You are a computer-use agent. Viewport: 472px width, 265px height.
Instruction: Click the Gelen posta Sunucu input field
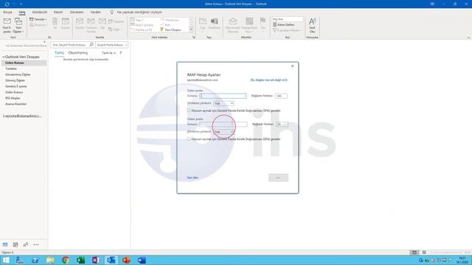[x=223, y=96]
